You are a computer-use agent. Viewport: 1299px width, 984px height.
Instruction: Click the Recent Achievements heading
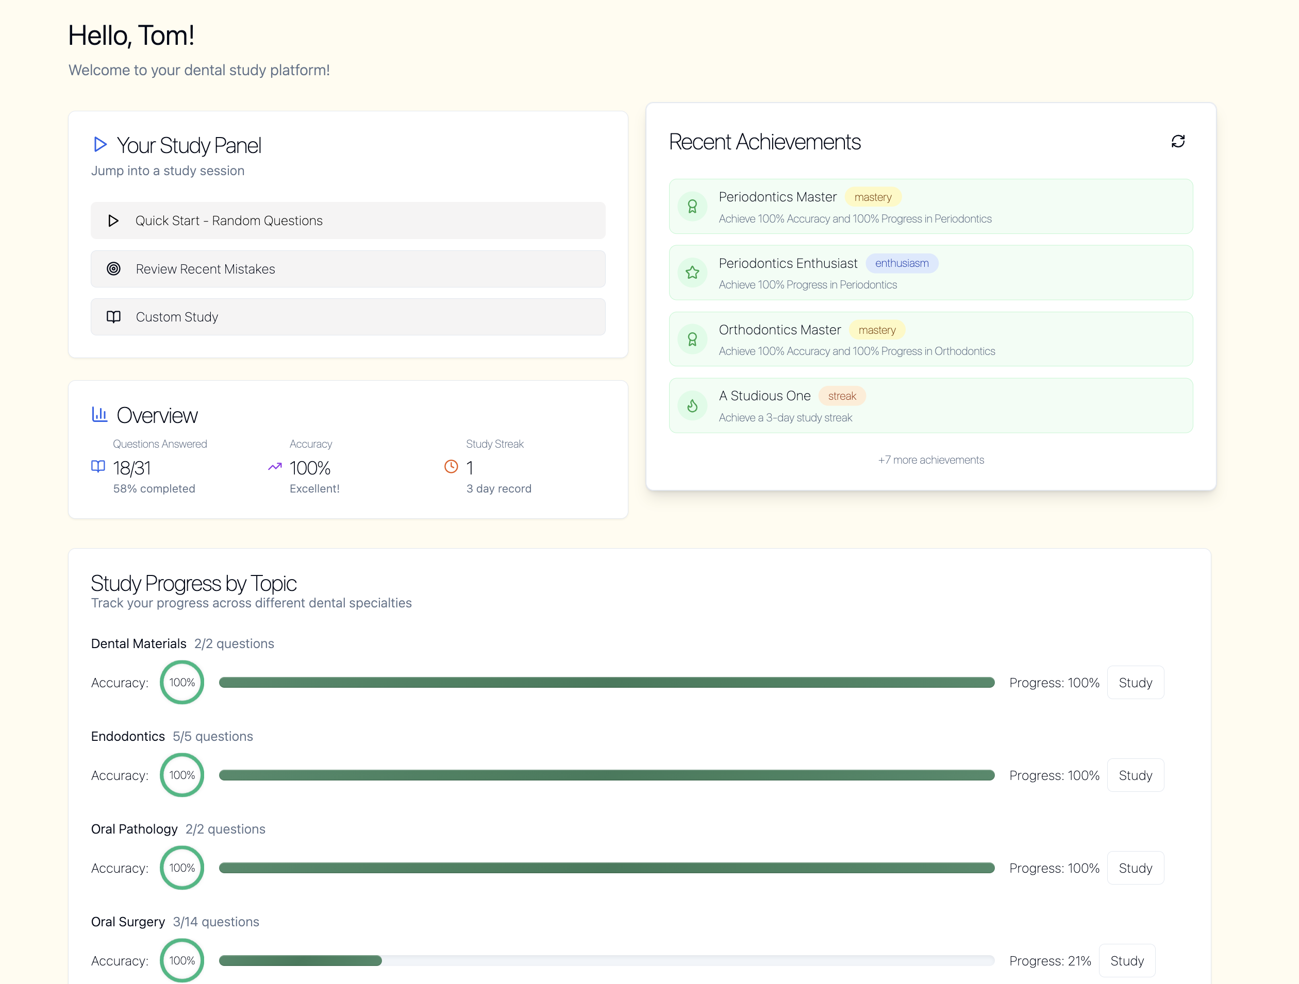[764, 142]
